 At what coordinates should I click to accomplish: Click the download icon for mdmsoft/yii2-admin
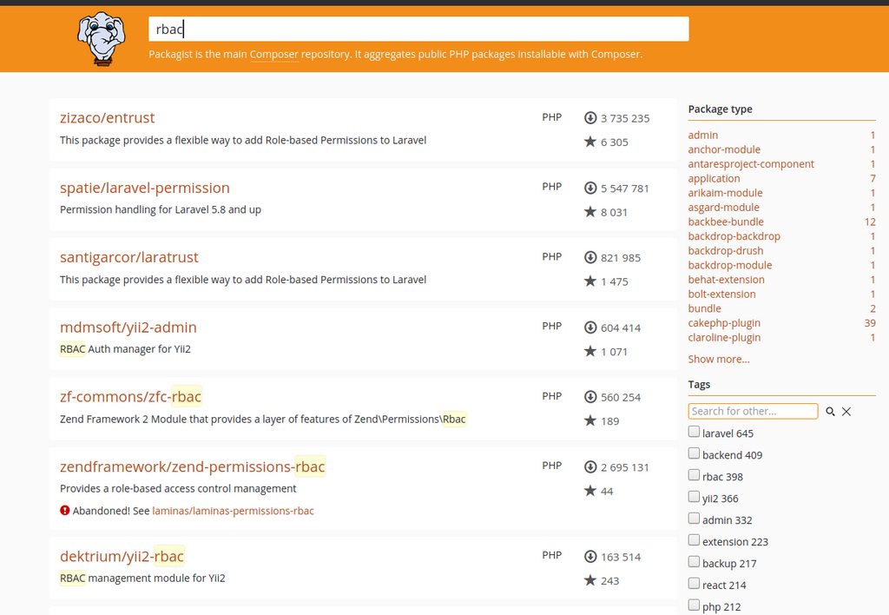[590, 327]
